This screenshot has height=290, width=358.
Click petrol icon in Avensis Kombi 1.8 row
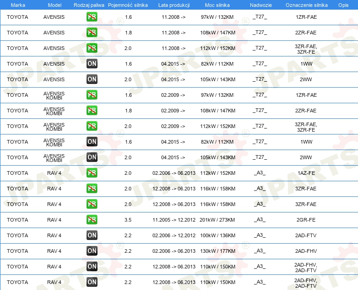(92, 110)
